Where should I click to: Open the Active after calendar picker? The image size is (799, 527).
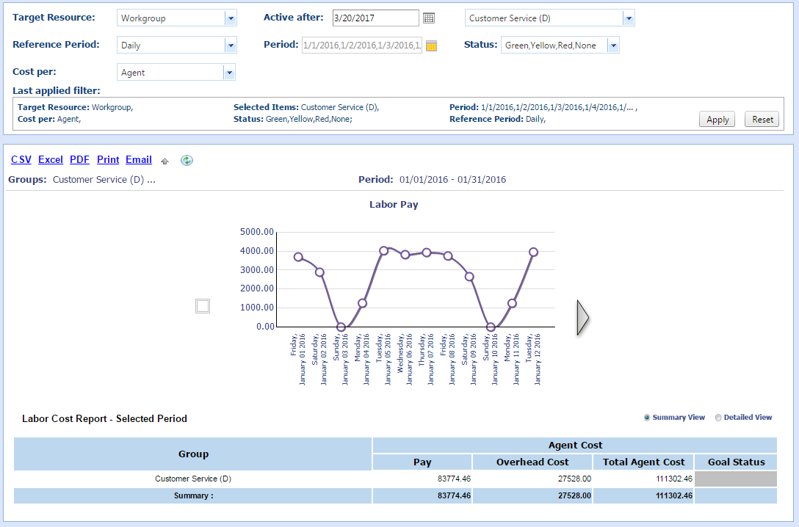tap(430, 18)
